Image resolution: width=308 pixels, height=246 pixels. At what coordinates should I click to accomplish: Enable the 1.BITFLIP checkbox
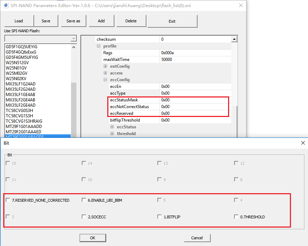click(x=160, y=217)
